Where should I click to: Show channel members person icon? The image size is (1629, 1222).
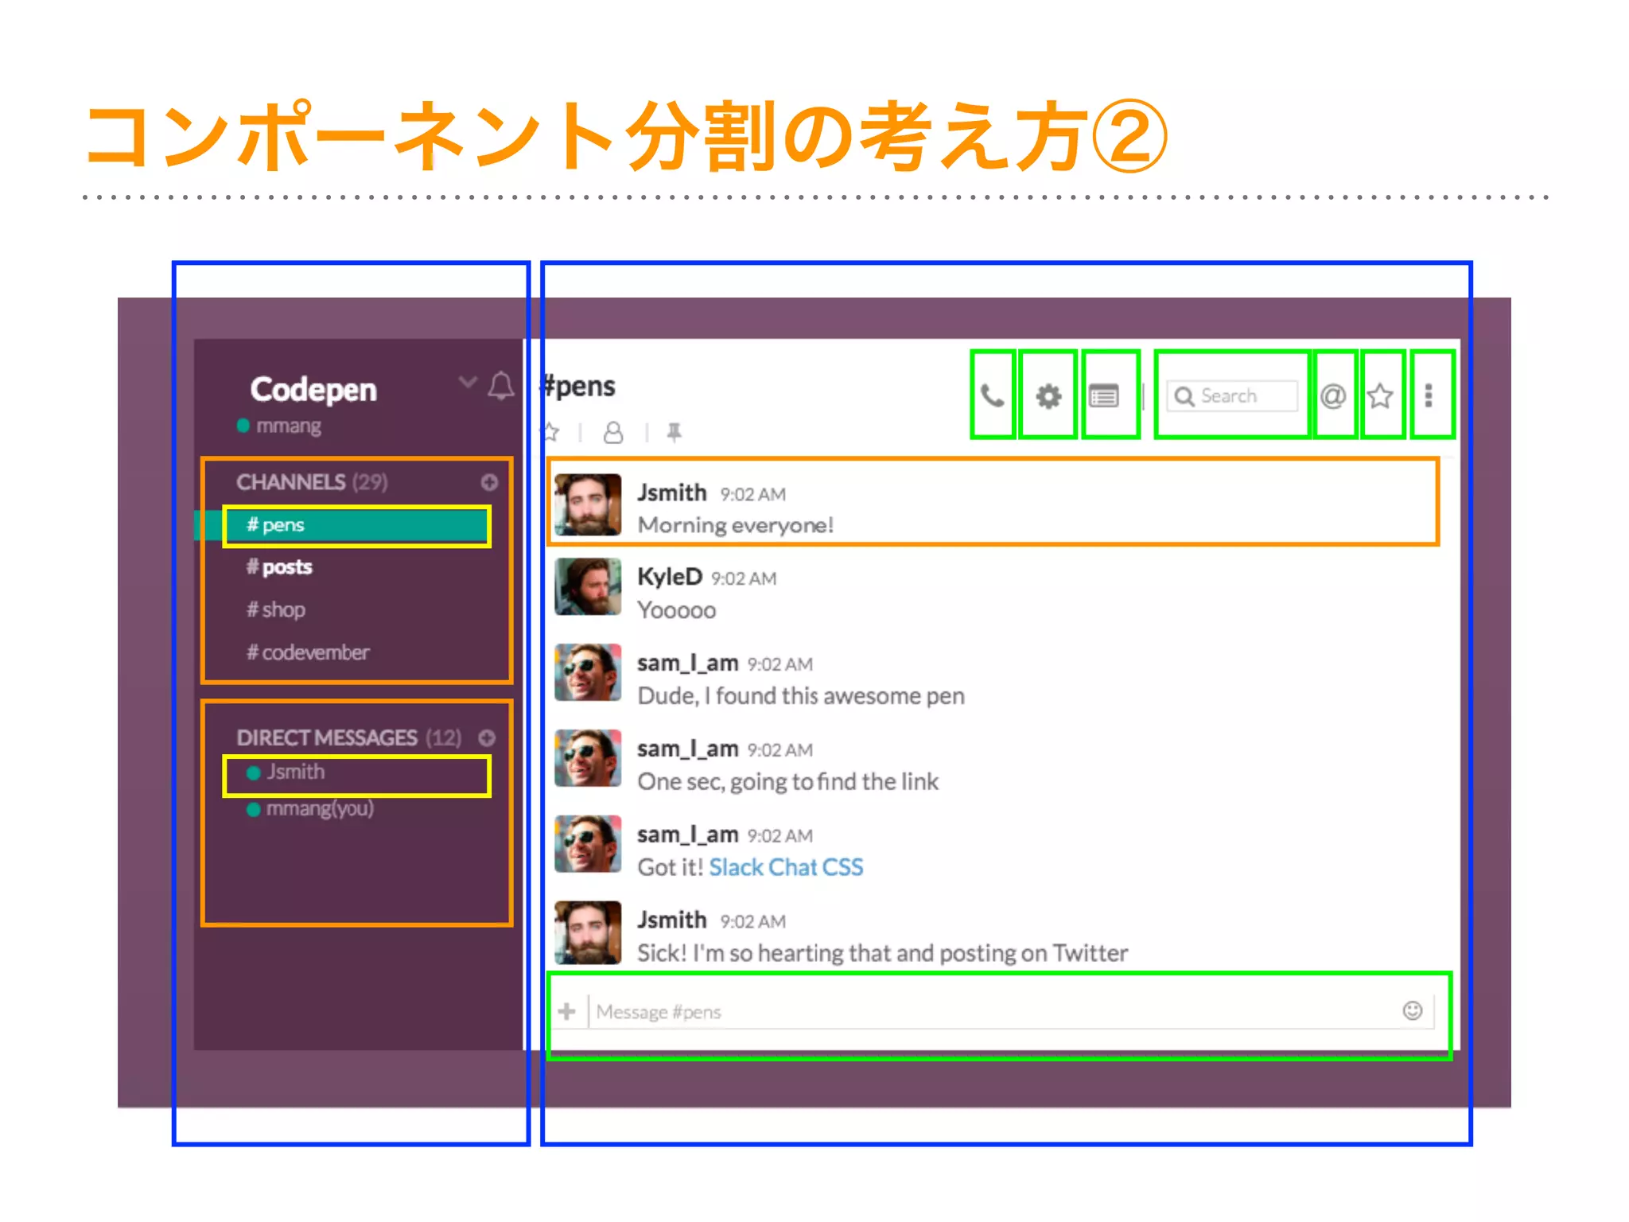613,432
